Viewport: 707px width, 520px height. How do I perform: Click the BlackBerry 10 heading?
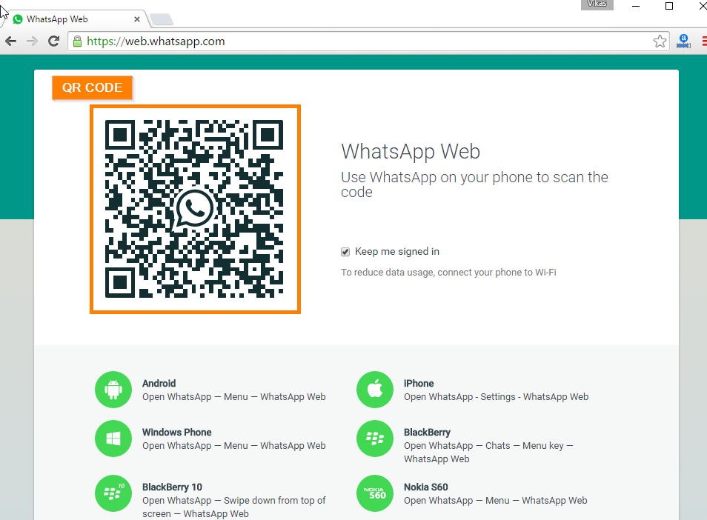point(172,487)
